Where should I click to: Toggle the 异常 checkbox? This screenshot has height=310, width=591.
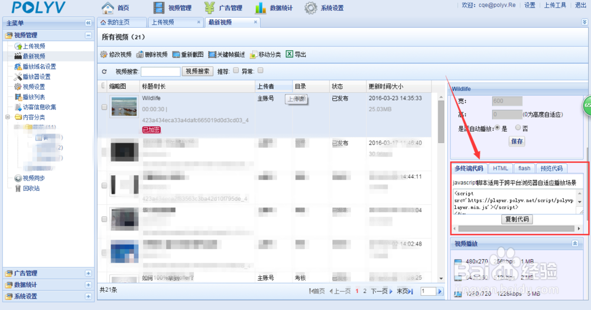[x=261, y=70]
